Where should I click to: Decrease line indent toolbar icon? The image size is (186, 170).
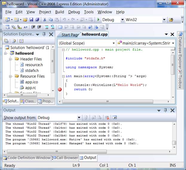click(x=33, y=27)
